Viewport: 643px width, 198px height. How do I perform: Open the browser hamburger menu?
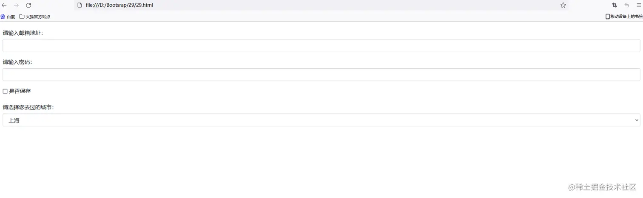tap(639, 5)
